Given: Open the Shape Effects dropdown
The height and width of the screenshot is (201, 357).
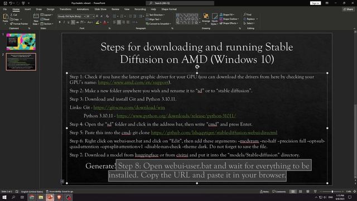Looking at the screenshot, I should [229, 23].
